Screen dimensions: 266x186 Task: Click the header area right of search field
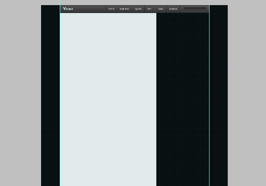point(208,9)
